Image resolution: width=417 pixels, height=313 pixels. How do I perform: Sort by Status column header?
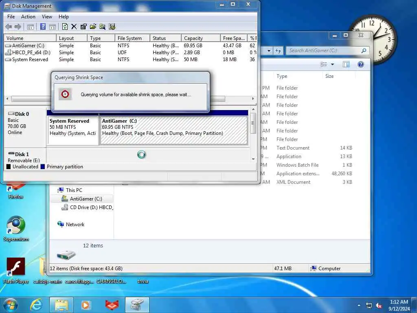(166, 38)
